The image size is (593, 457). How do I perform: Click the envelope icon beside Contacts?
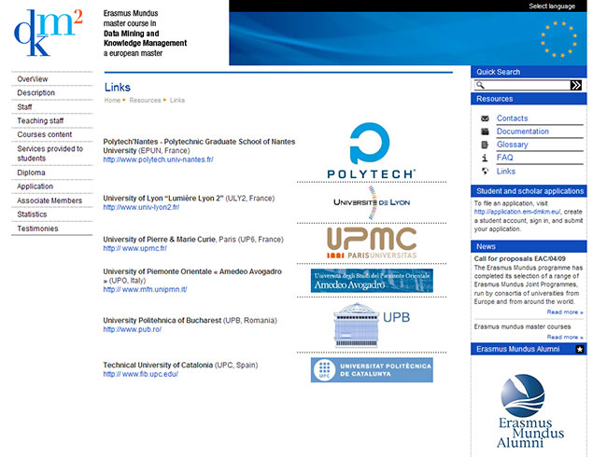(x=485, y=118)
